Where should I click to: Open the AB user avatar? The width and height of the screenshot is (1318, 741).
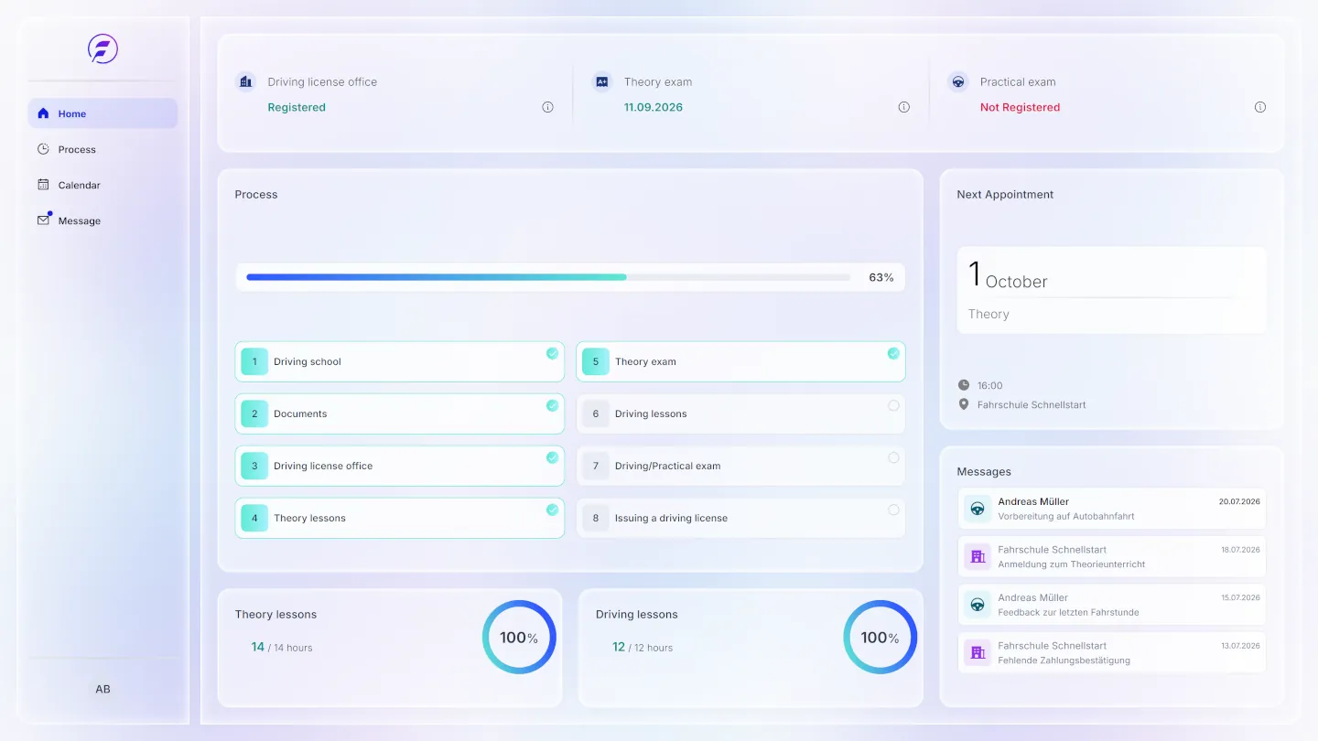(x=103, y=689)
